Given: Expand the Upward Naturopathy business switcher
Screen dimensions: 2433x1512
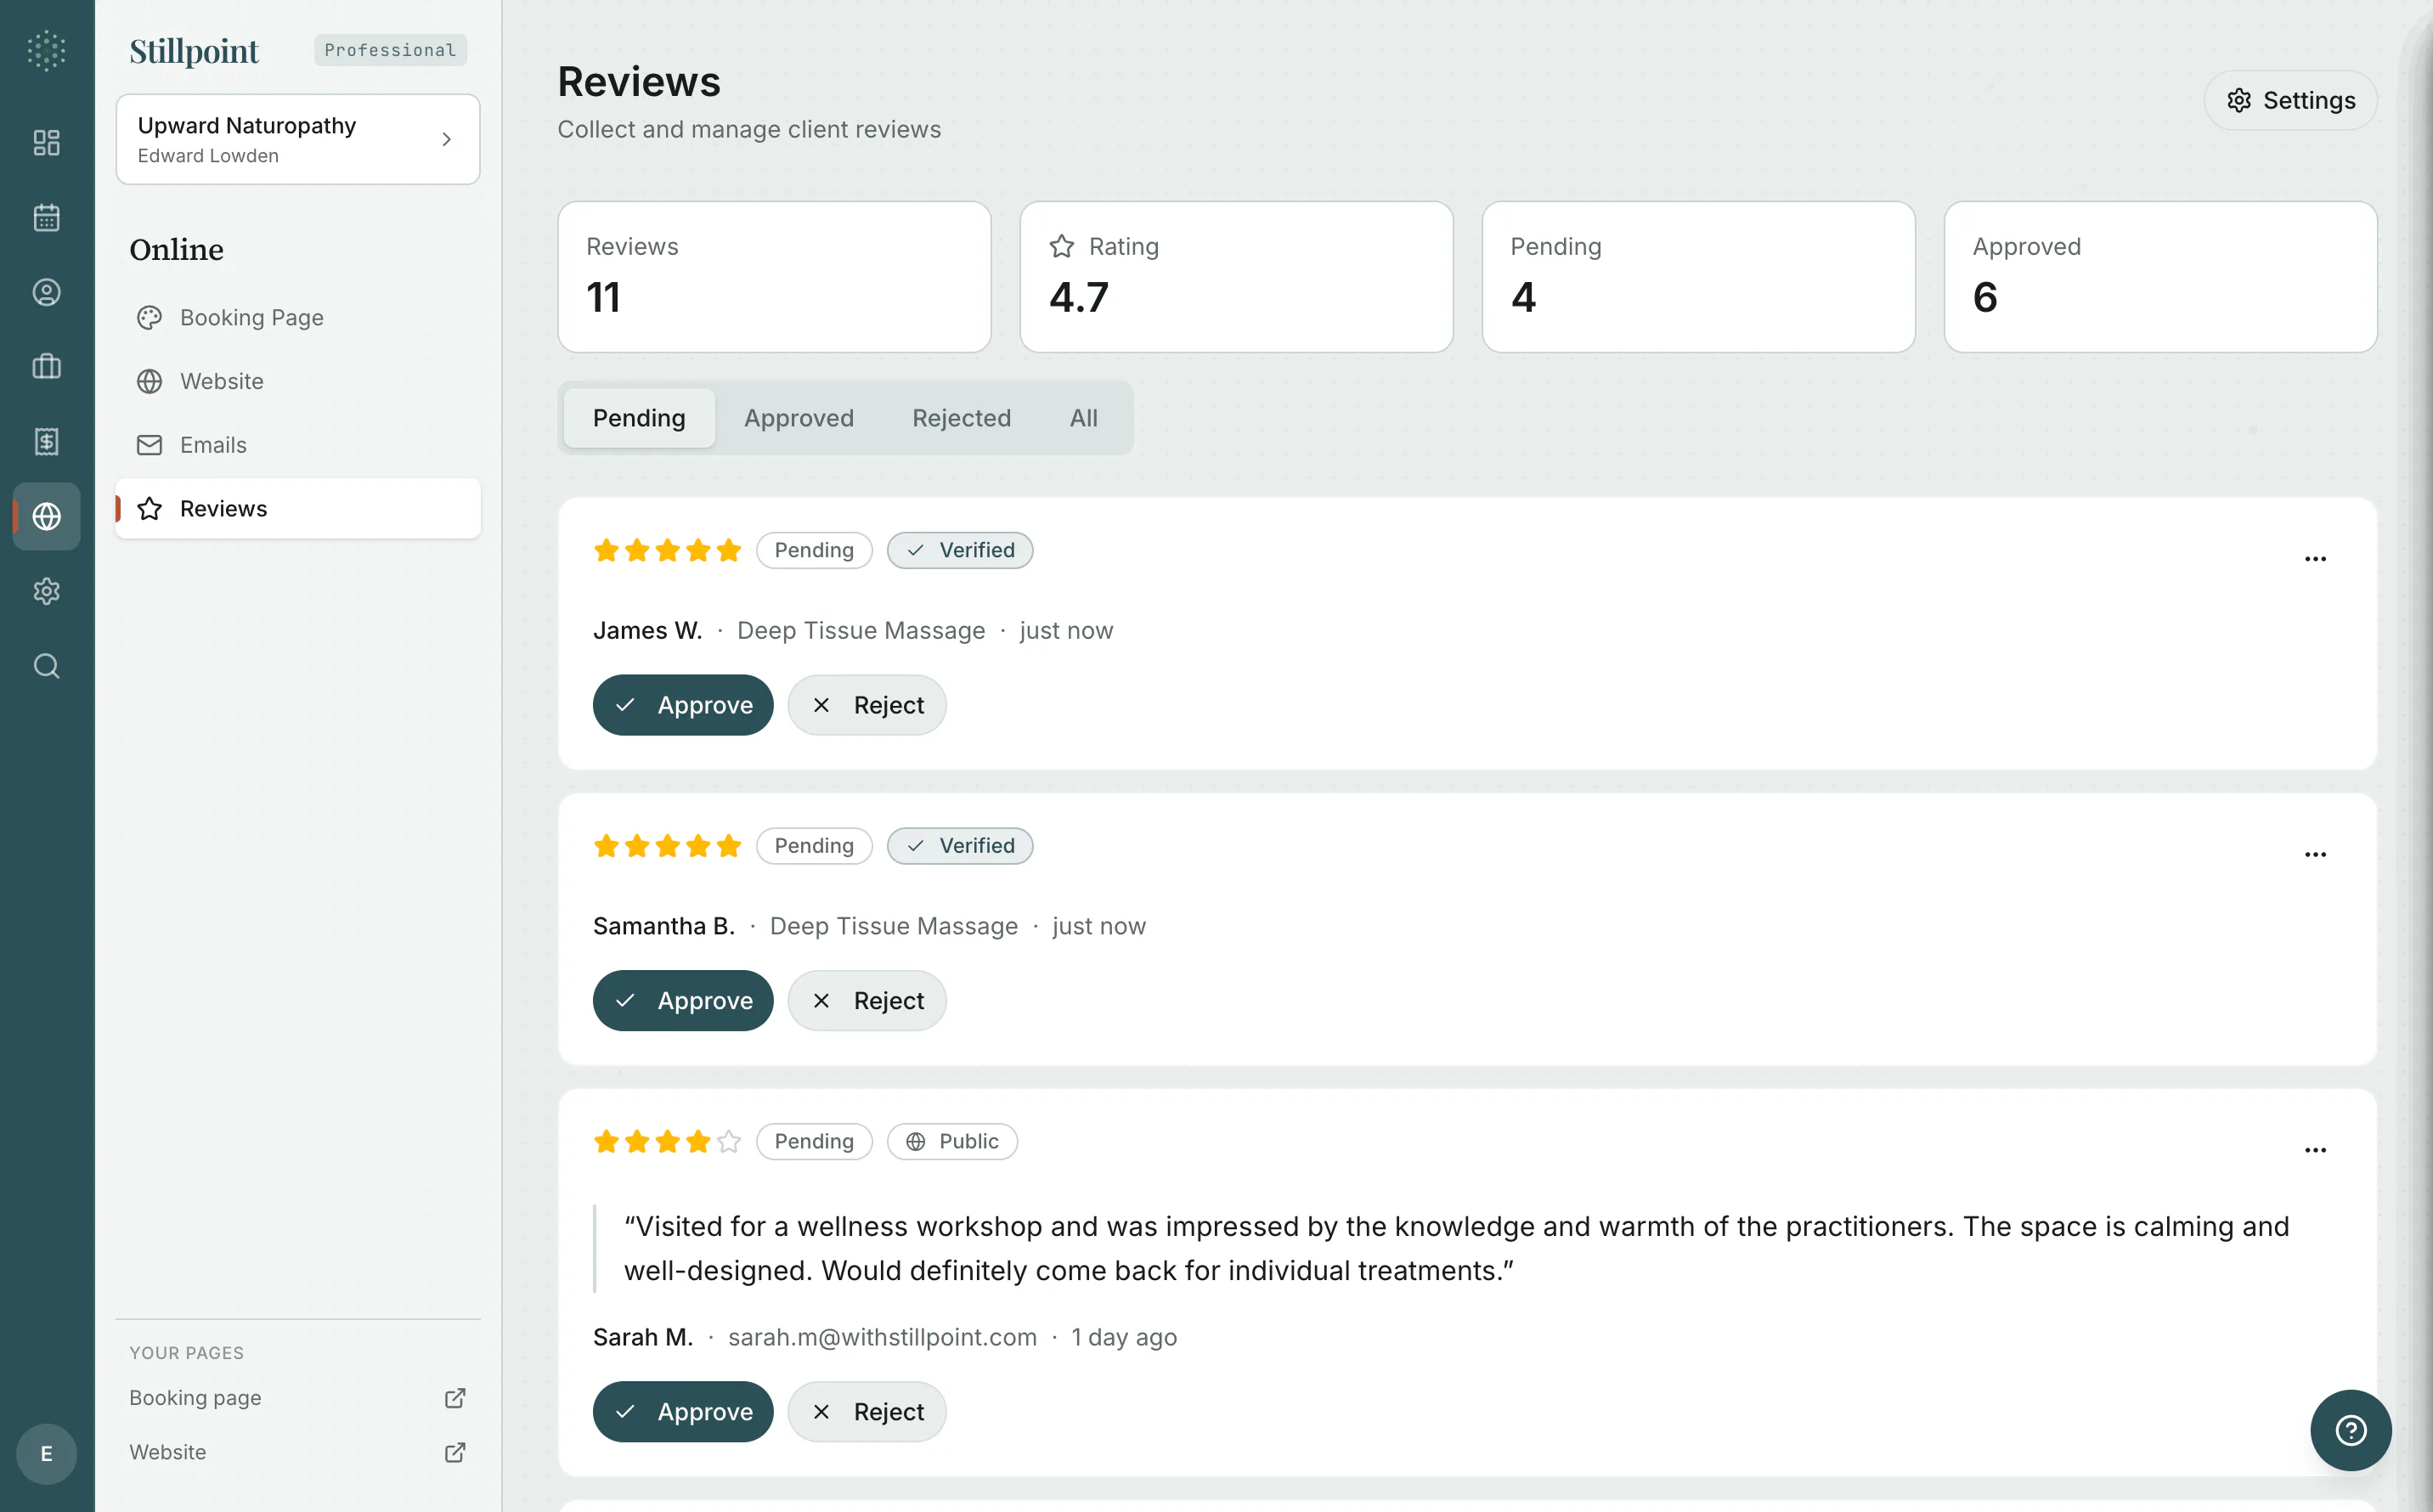Looking at the screenshot, I should coord(298,139).
